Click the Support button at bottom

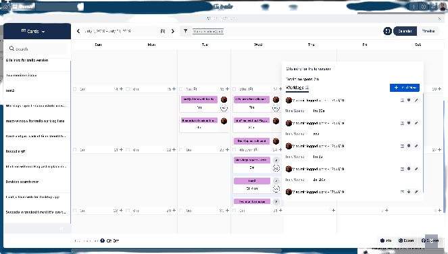(430, 240)
